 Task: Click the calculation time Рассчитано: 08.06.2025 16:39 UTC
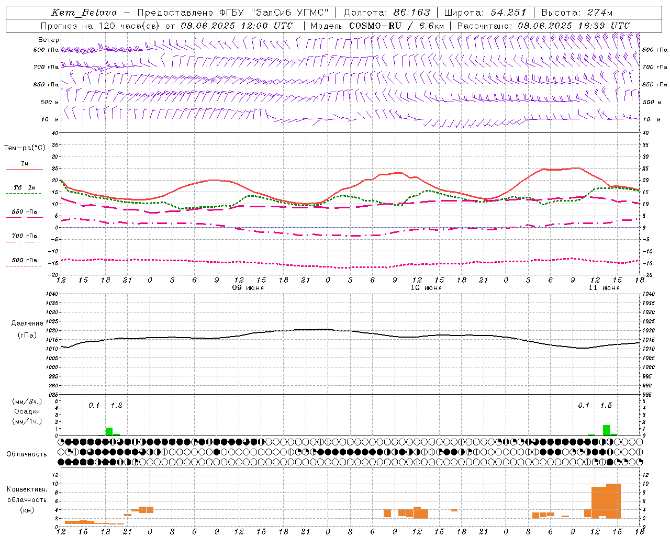tap(543, 26)
